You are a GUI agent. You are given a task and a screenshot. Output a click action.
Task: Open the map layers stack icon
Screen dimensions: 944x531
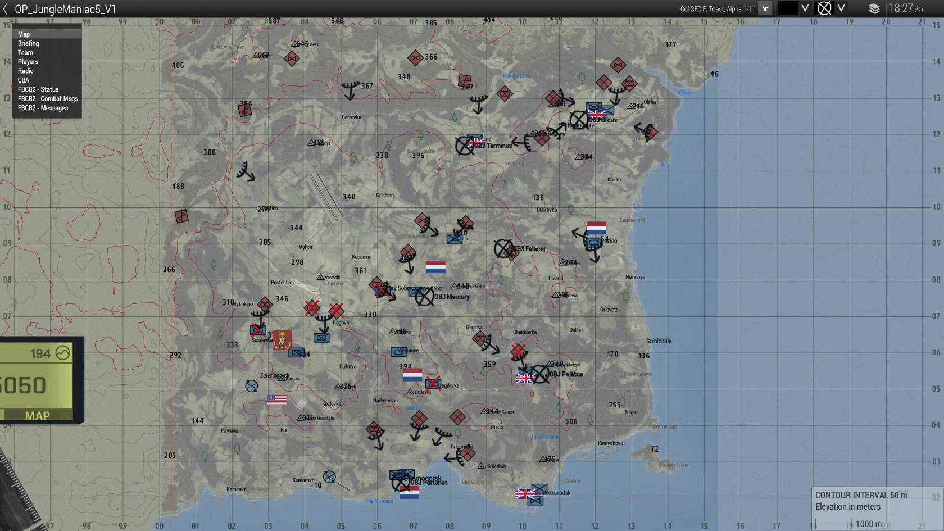click(874, 8)
